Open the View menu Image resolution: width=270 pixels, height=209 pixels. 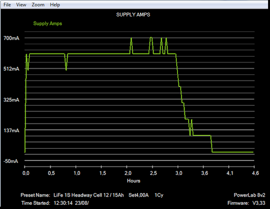(x=21, y=5)
